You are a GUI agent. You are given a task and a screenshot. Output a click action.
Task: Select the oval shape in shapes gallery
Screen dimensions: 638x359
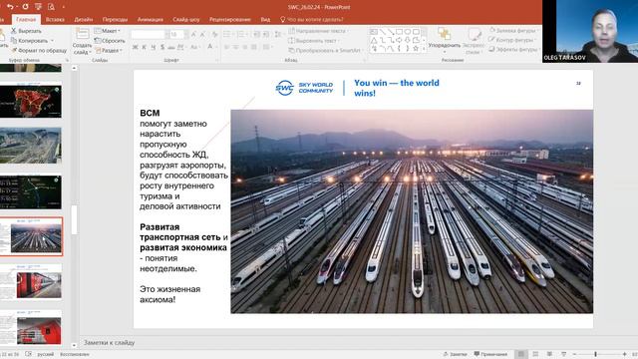[x=408, y=31]
